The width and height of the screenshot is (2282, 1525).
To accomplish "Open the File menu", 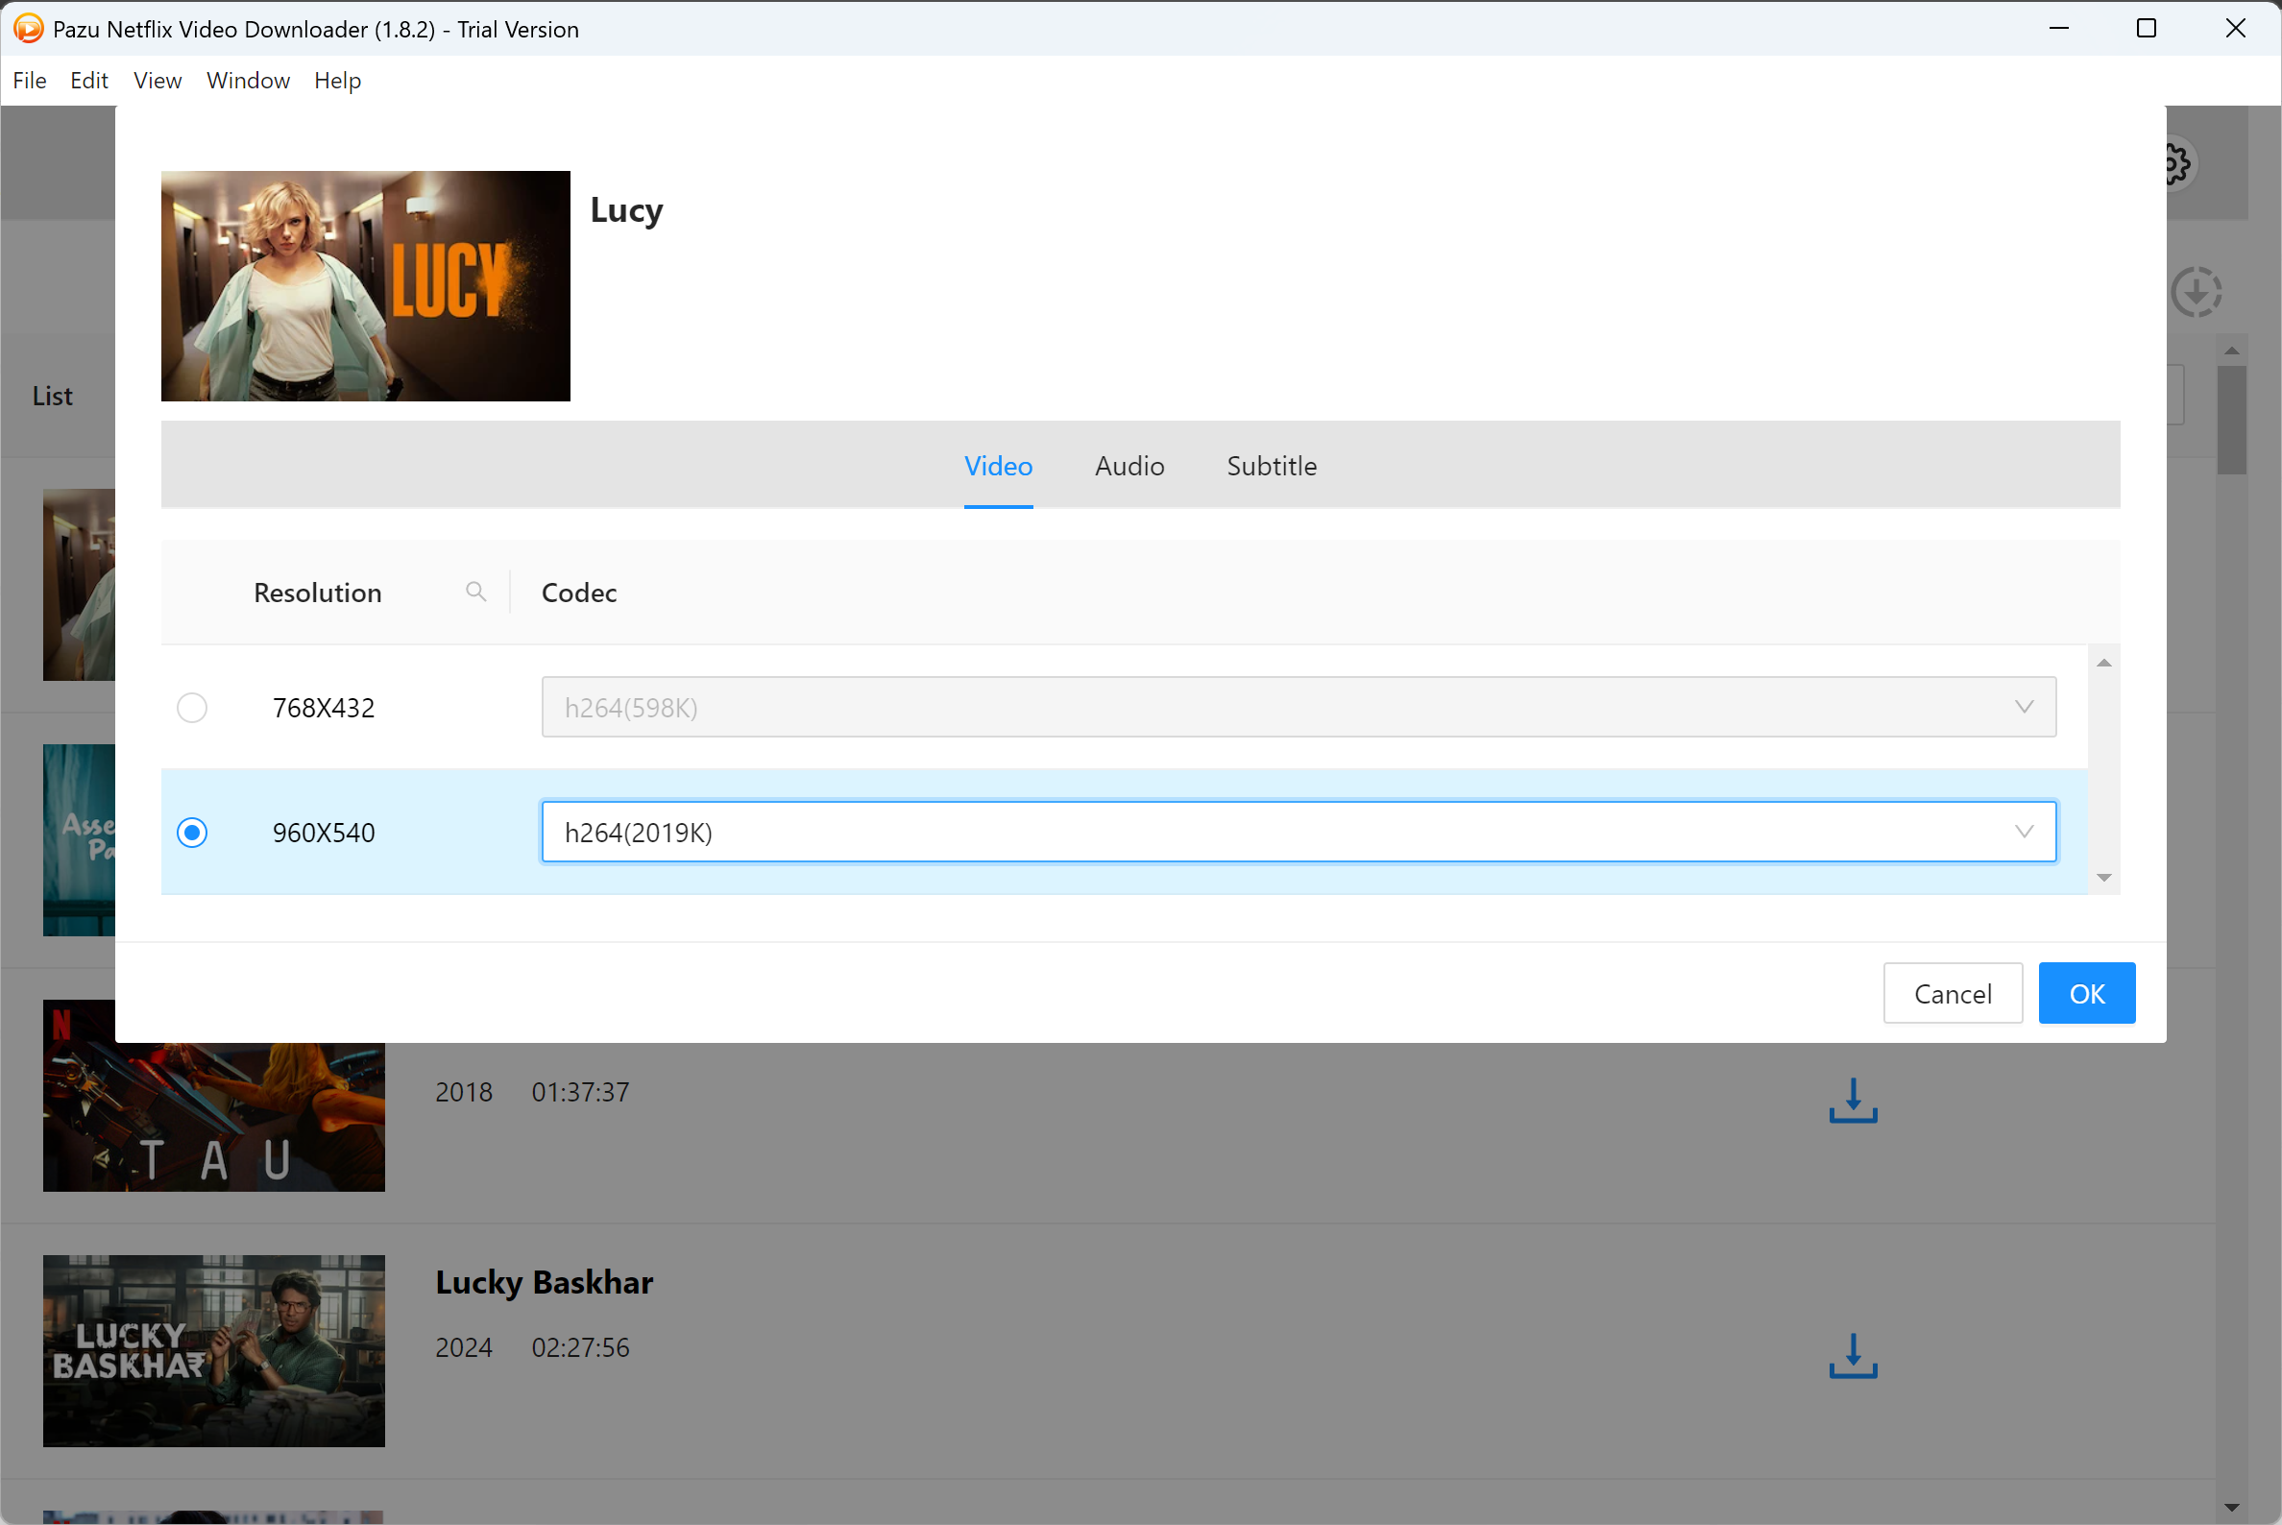I will (x=29, y=81).
